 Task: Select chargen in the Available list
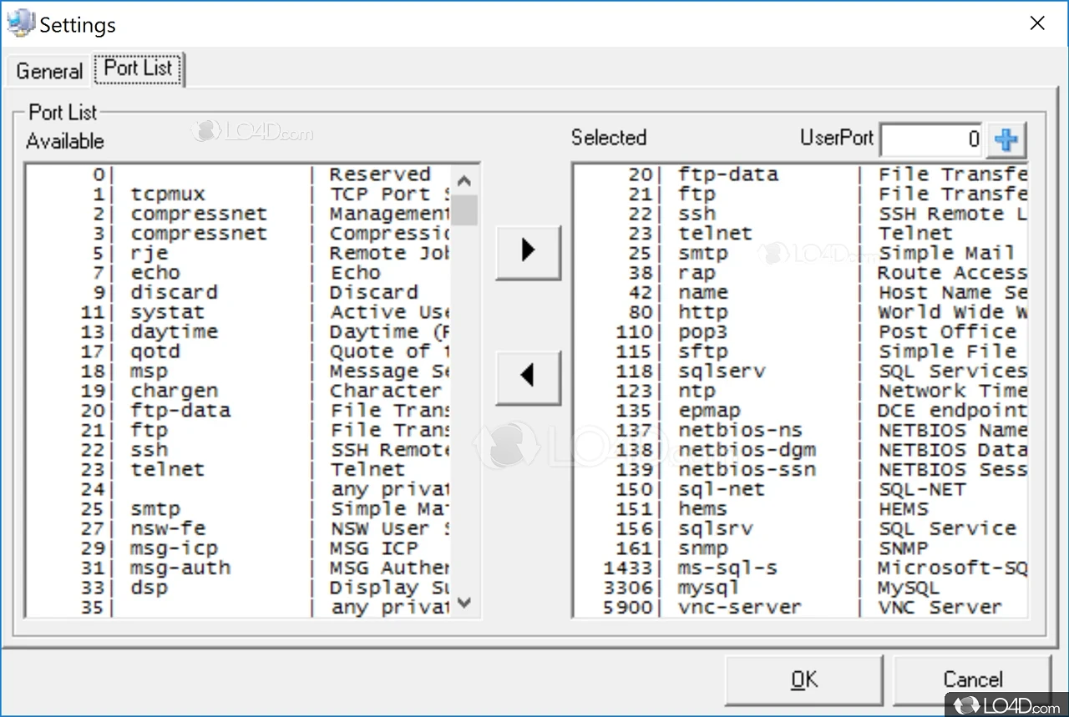[x=239, y=391]
